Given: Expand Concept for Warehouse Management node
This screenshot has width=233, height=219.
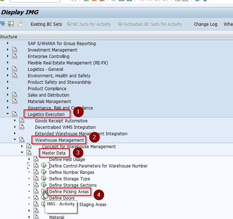Looking at the screenshot, I should pyautogui.click(x=22, y=146).
